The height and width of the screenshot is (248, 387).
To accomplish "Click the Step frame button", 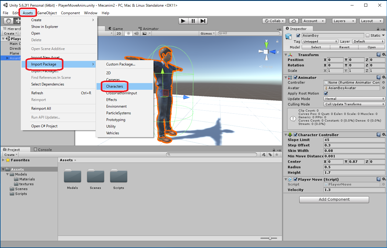I will [x=203, y=21].
